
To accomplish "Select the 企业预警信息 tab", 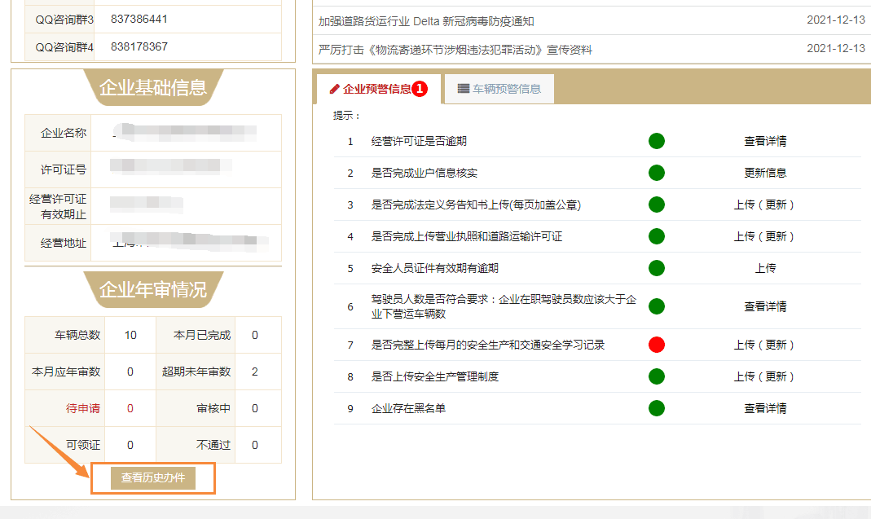I will (x=377, y=89).
